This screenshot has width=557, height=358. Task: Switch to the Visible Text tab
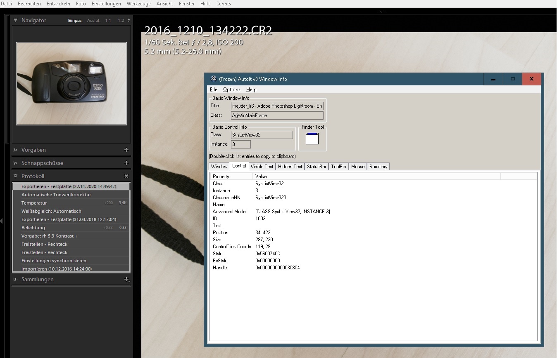pyautogui.click(x=262, y=167)
